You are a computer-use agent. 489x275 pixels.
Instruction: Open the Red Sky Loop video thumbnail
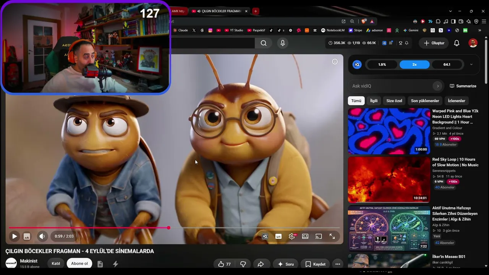pyautogui.click(x=389, y=180)
